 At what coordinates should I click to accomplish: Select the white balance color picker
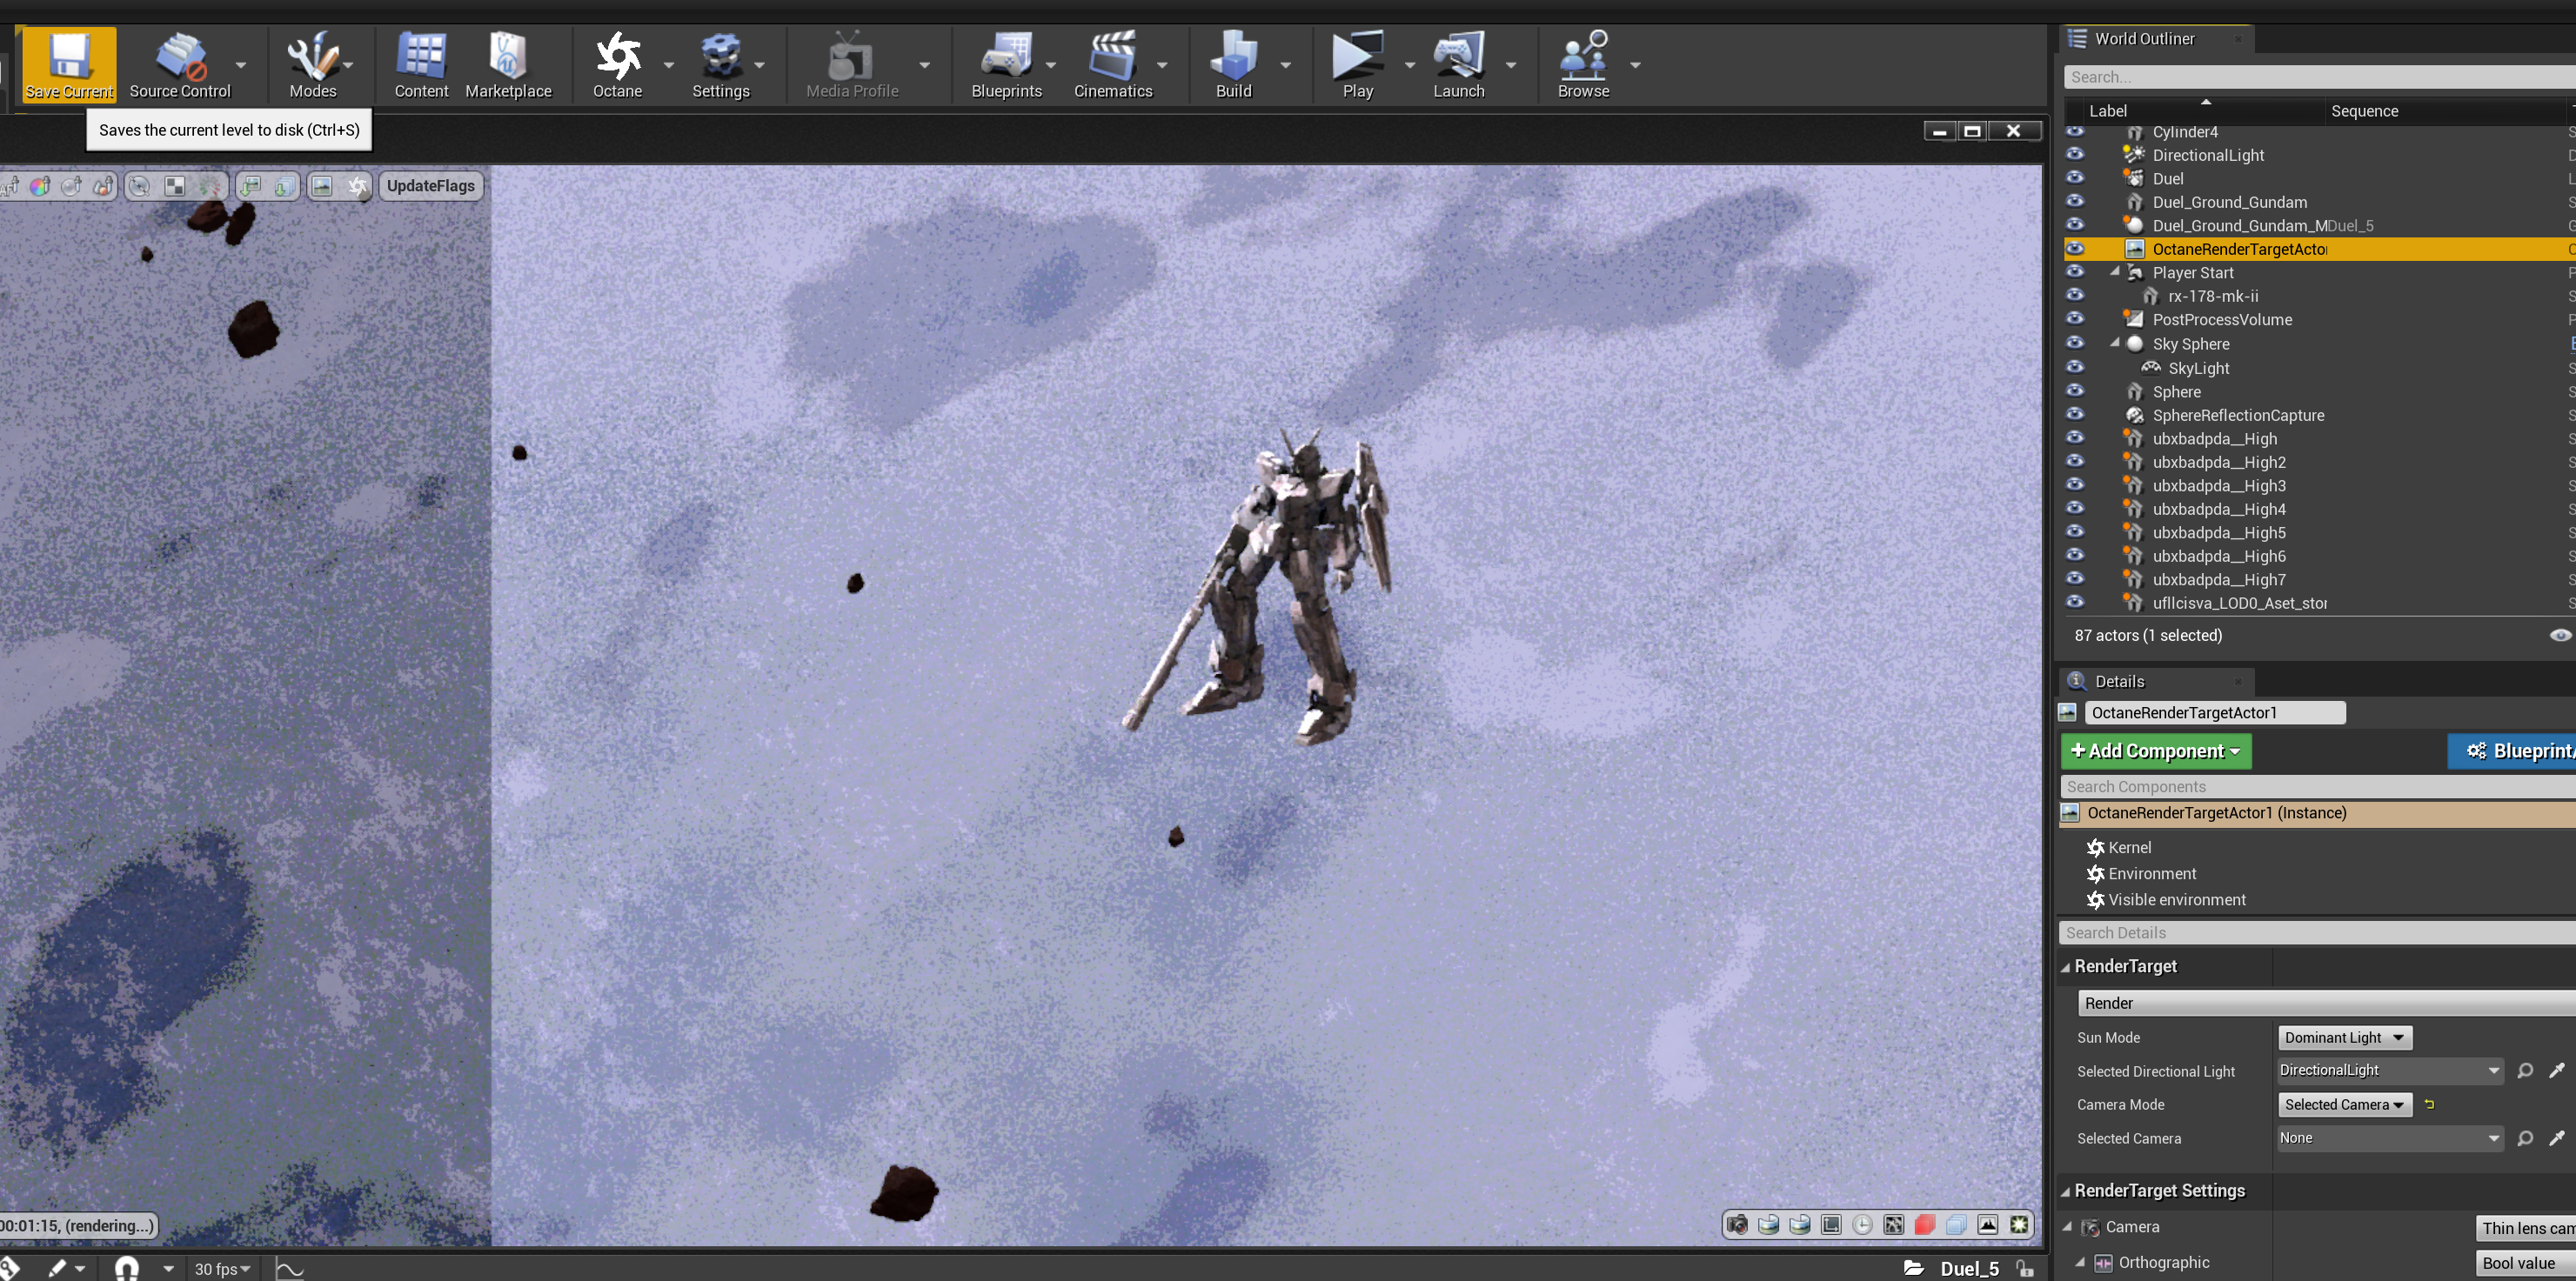(x=40, y=186)
